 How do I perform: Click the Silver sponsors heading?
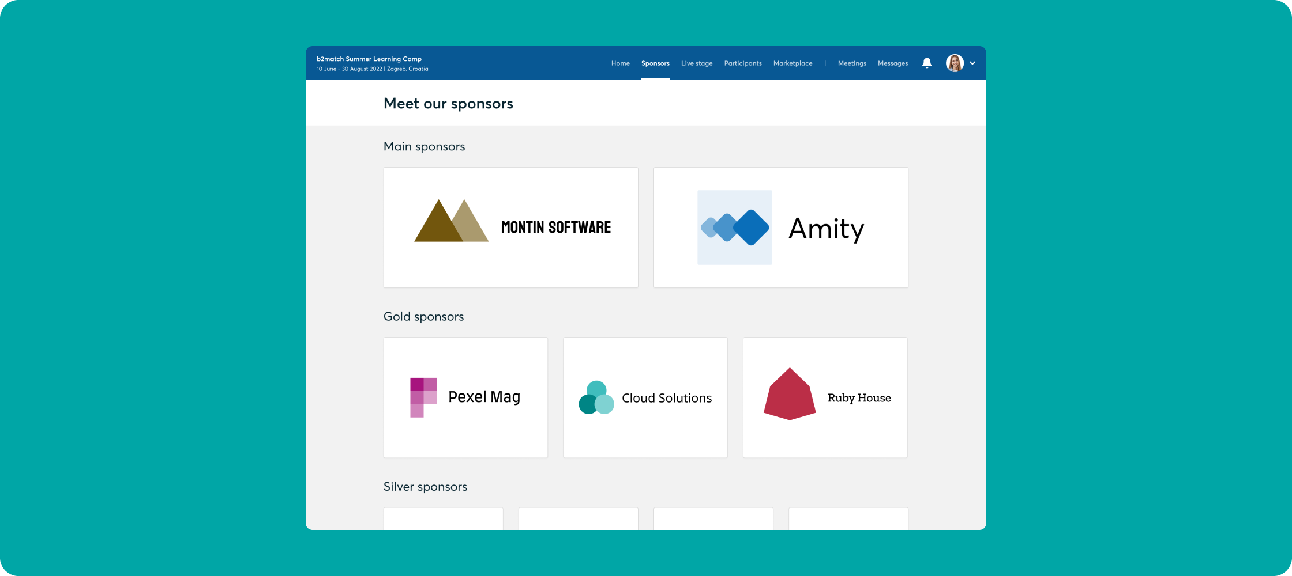[x=425, y=487]
